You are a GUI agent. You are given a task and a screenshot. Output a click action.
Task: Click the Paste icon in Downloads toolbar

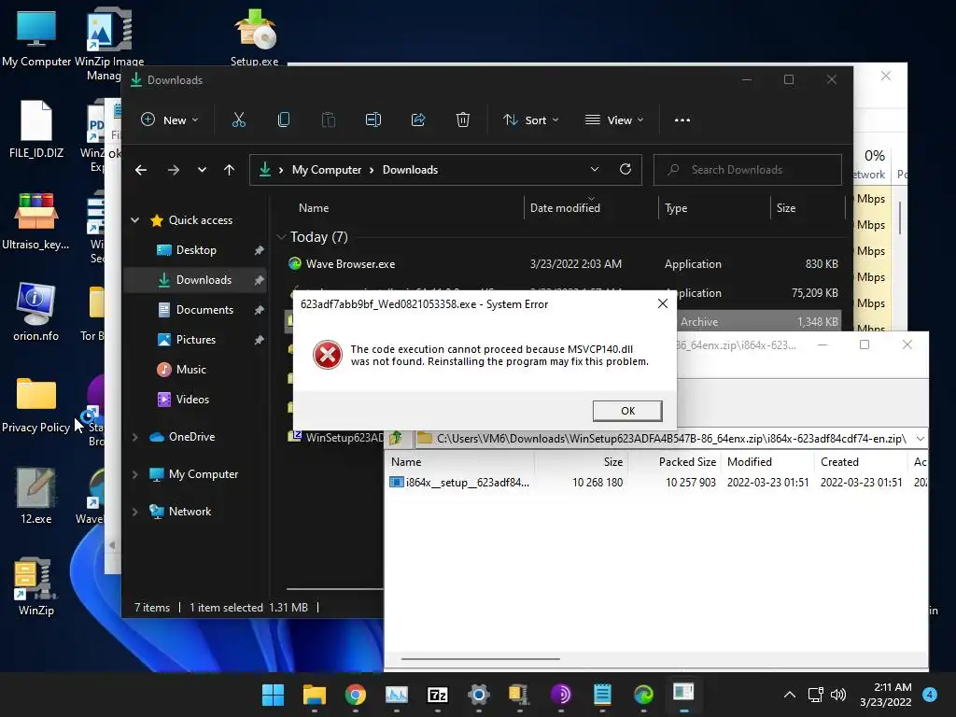tap(329, 120)
